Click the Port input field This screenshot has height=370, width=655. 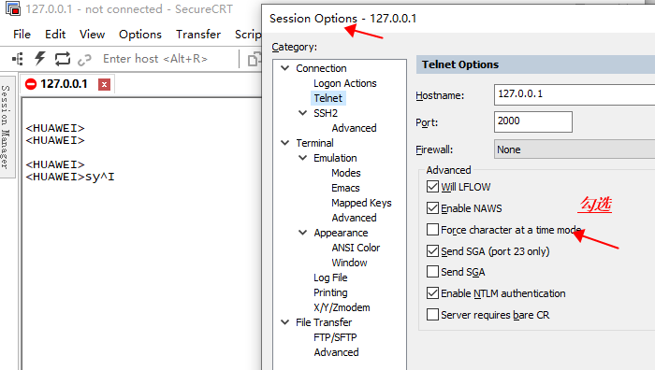[x=533, y=121]
